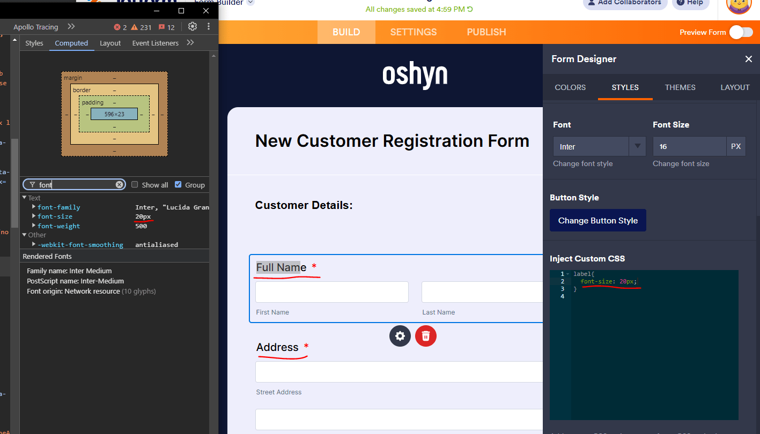Click the Street Address input box
Screen dimensions: 760x434
(x=400, y=372)
